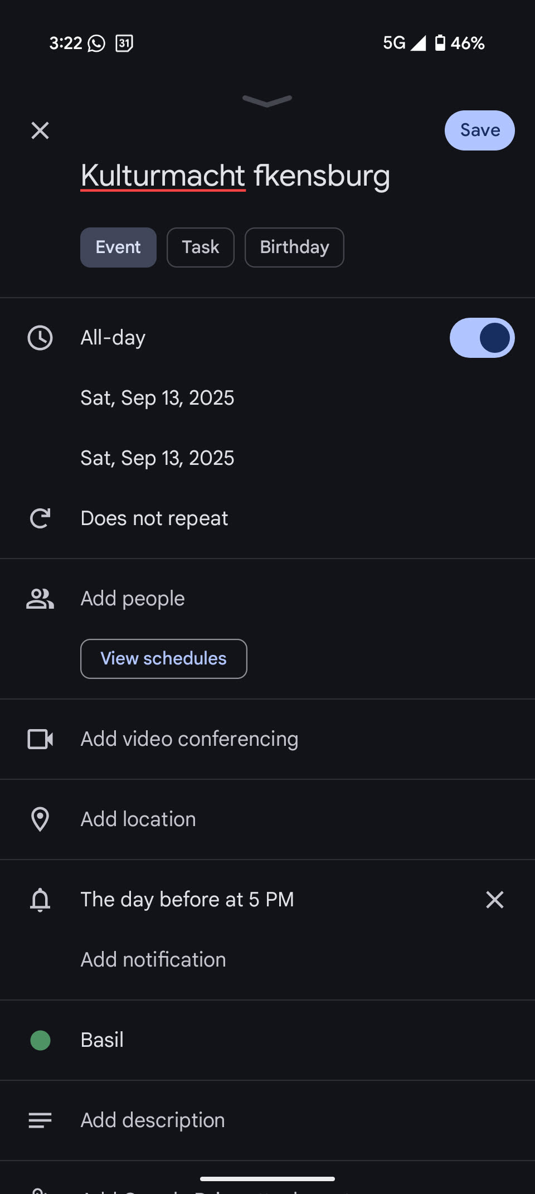Open the start date Sat, Sep 13 picker
535x1194 pixels.
(157, 398)
